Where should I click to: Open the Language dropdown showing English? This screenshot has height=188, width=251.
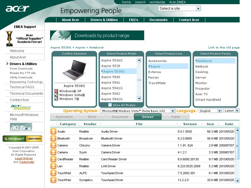pos(210,111)
